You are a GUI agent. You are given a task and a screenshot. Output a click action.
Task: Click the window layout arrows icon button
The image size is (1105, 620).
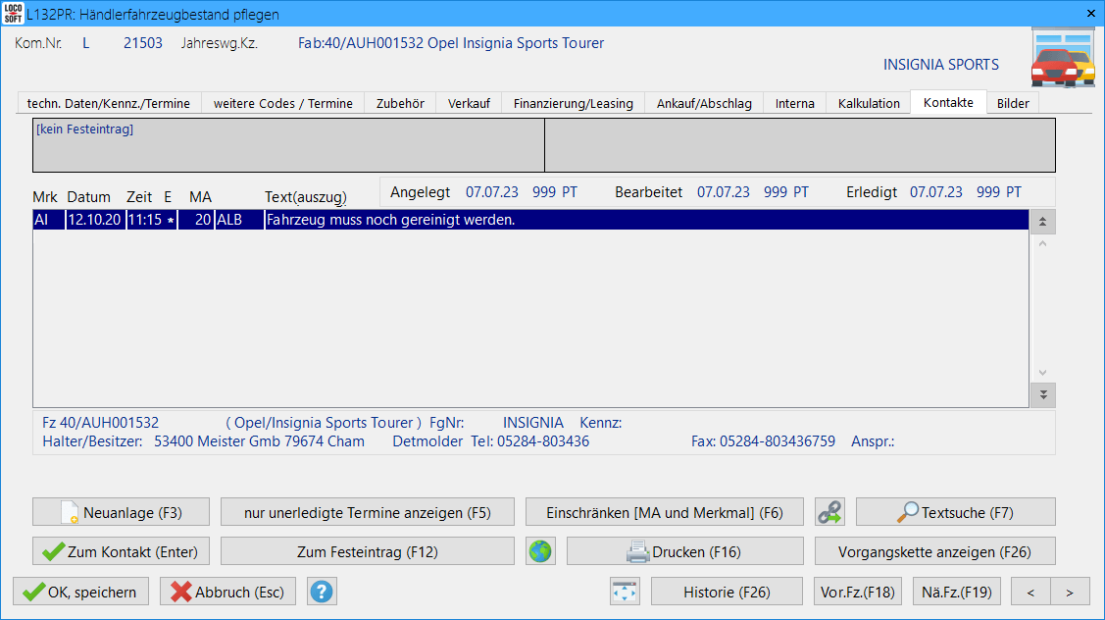tap(625, 592)
